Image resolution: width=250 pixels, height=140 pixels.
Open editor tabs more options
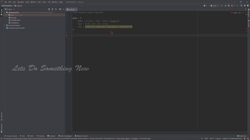click(x=246, y=9)
